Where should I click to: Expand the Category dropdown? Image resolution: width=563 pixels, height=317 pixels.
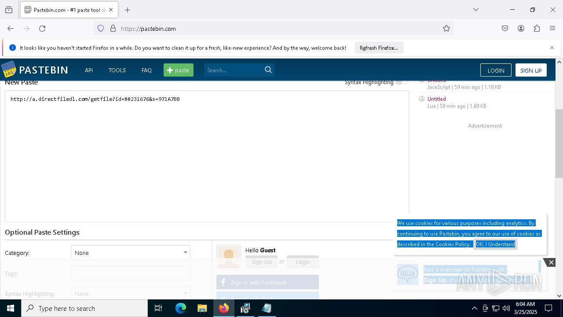[x=131, y=253]
